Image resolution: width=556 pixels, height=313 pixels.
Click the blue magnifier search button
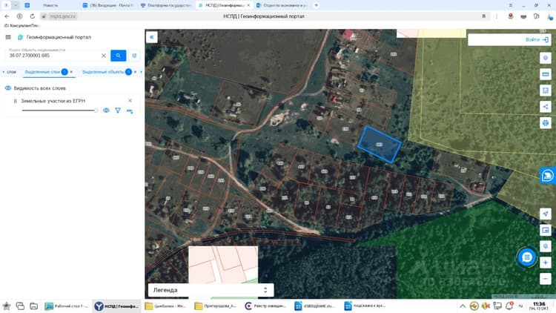(x=118, y=56)
